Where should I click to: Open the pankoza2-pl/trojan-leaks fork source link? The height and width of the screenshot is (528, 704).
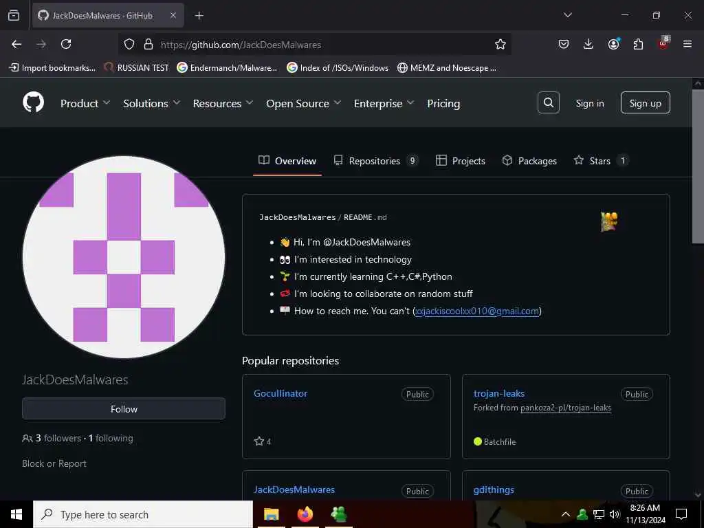[x=566, y=408]
